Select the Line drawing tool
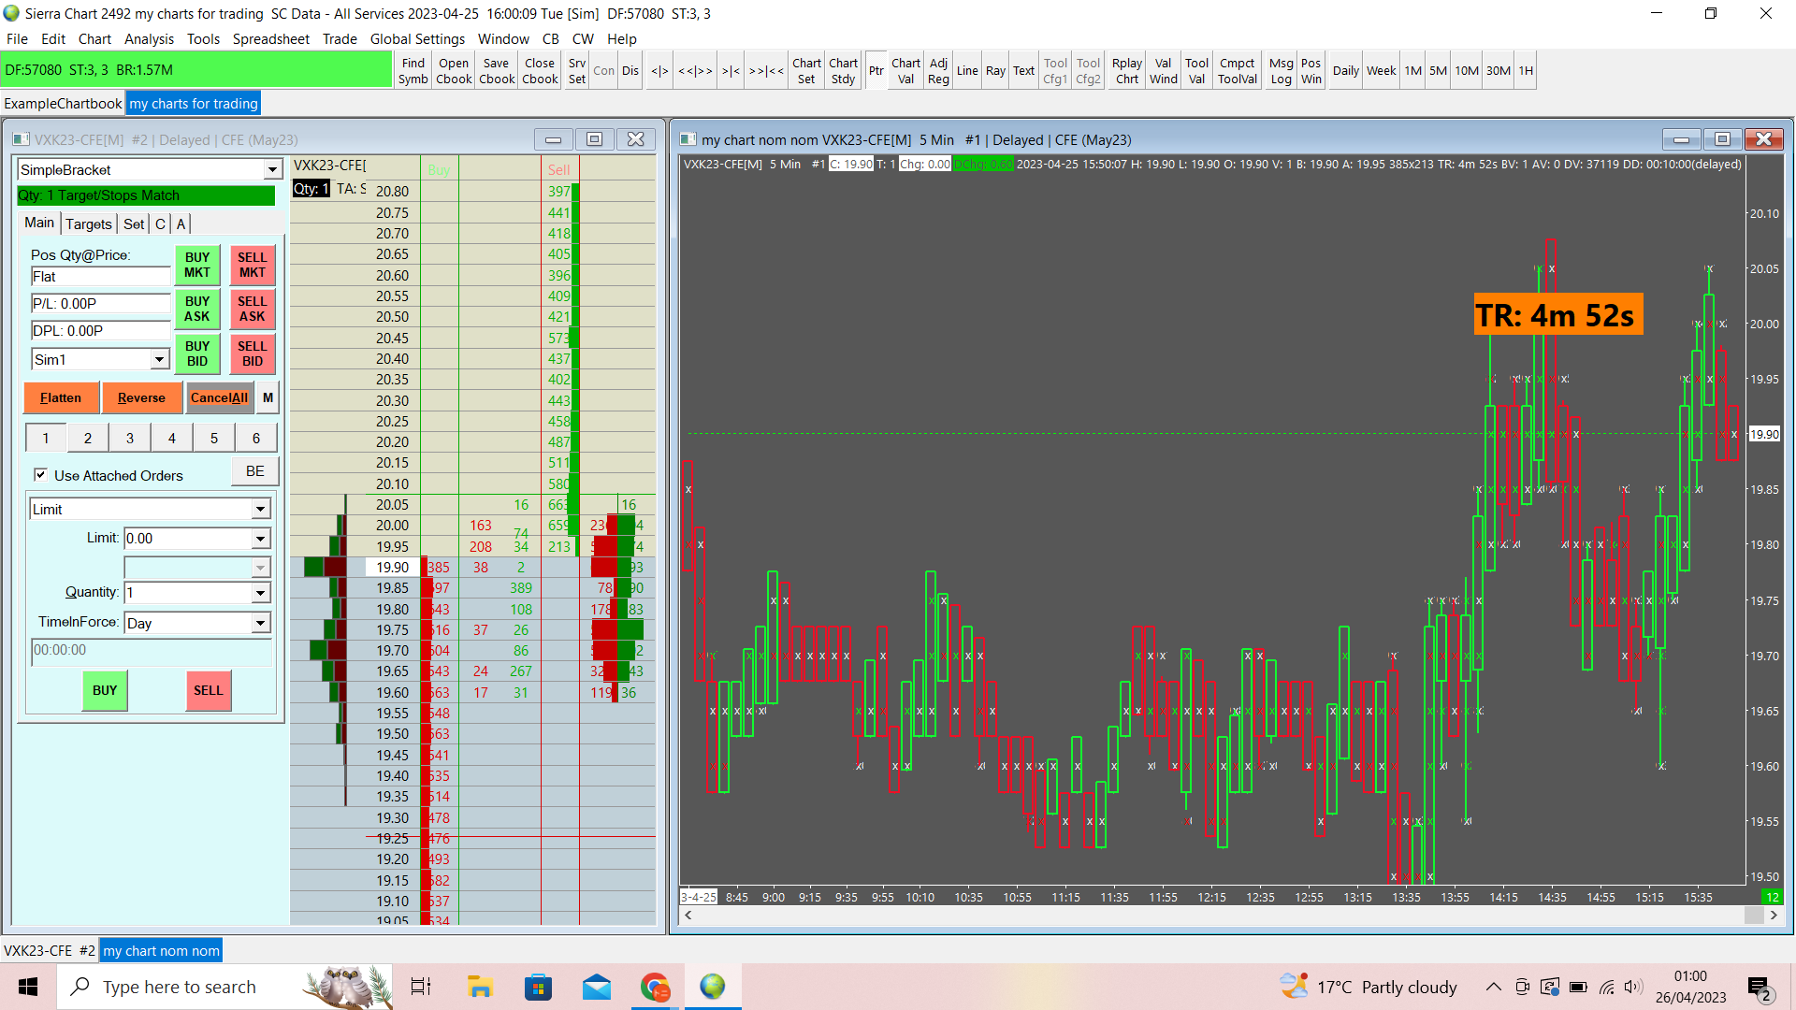 967,71
